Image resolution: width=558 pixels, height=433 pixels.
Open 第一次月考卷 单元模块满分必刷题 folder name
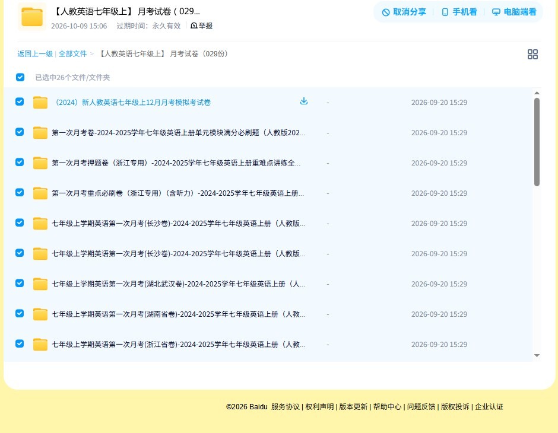tap(178, 133)
